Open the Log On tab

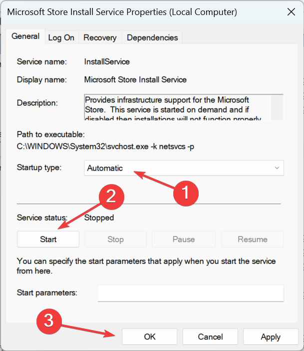(x=61, y=37)
